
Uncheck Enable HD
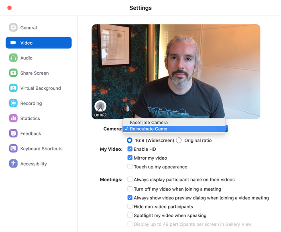click(x=130, y=149)
